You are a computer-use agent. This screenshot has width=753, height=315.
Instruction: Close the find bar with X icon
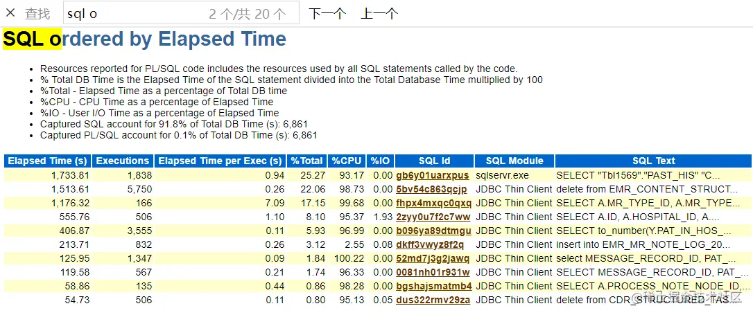(10, 13)
